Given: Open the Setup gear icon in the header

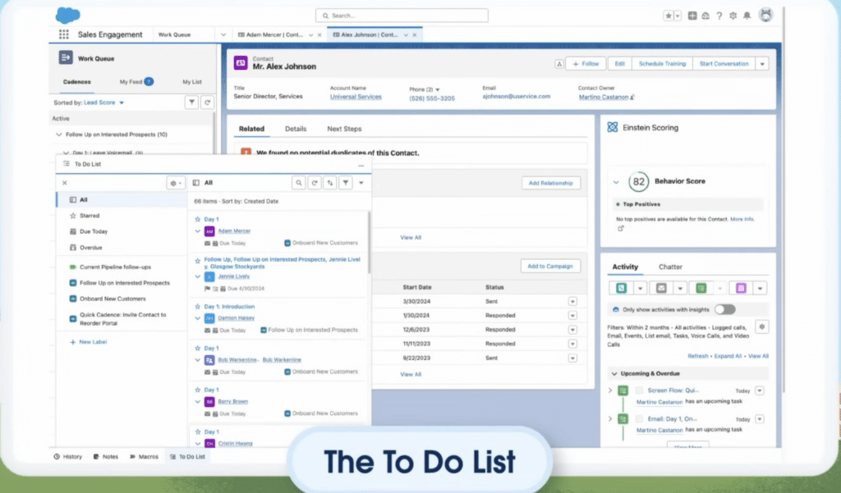Looking at the screenshot, I should [x=733, y=16].
